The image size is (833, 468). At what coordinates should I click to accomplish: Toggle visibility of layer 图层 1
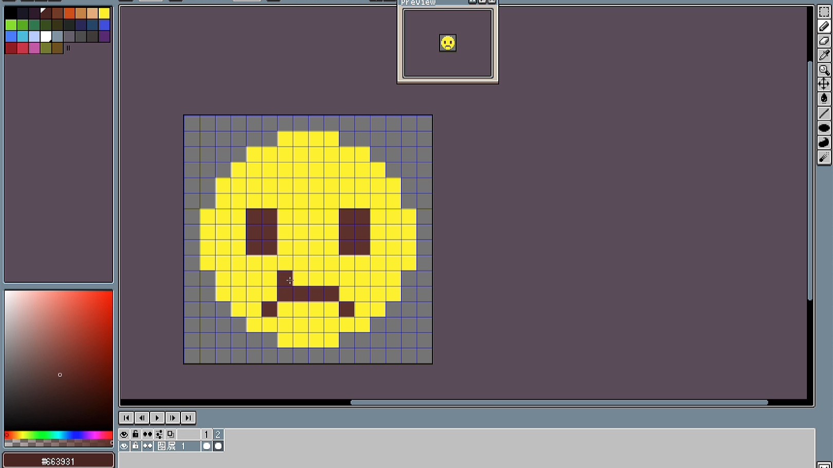(x=124, y=446)
